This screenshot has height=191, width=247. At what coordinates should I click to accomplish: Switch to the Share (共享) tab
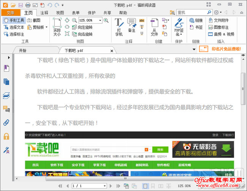click(107, 13)
